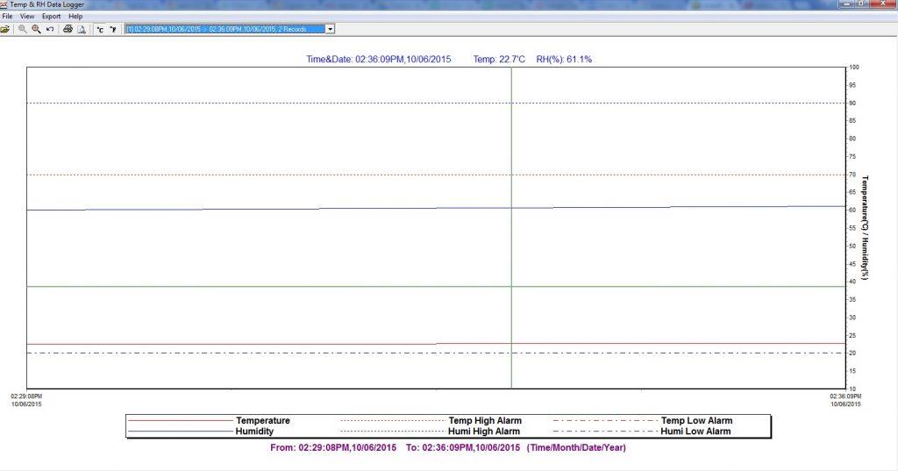The width and height of the screenshot is (898, 471).
Task: Switch temperature unit to Fahrenheit
Action: pos(113,29)
